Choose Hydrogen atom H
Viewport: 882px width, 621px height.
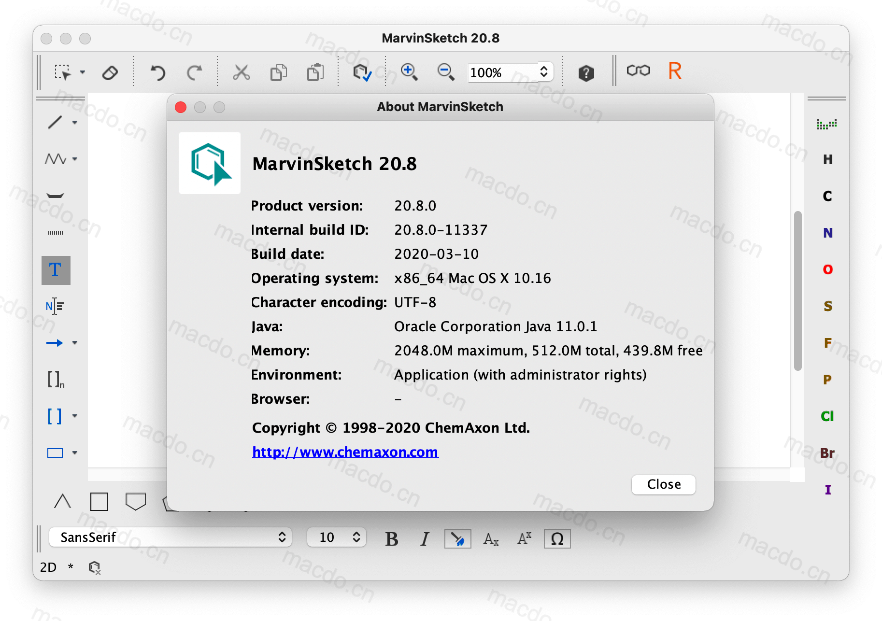tap(828, 159)
